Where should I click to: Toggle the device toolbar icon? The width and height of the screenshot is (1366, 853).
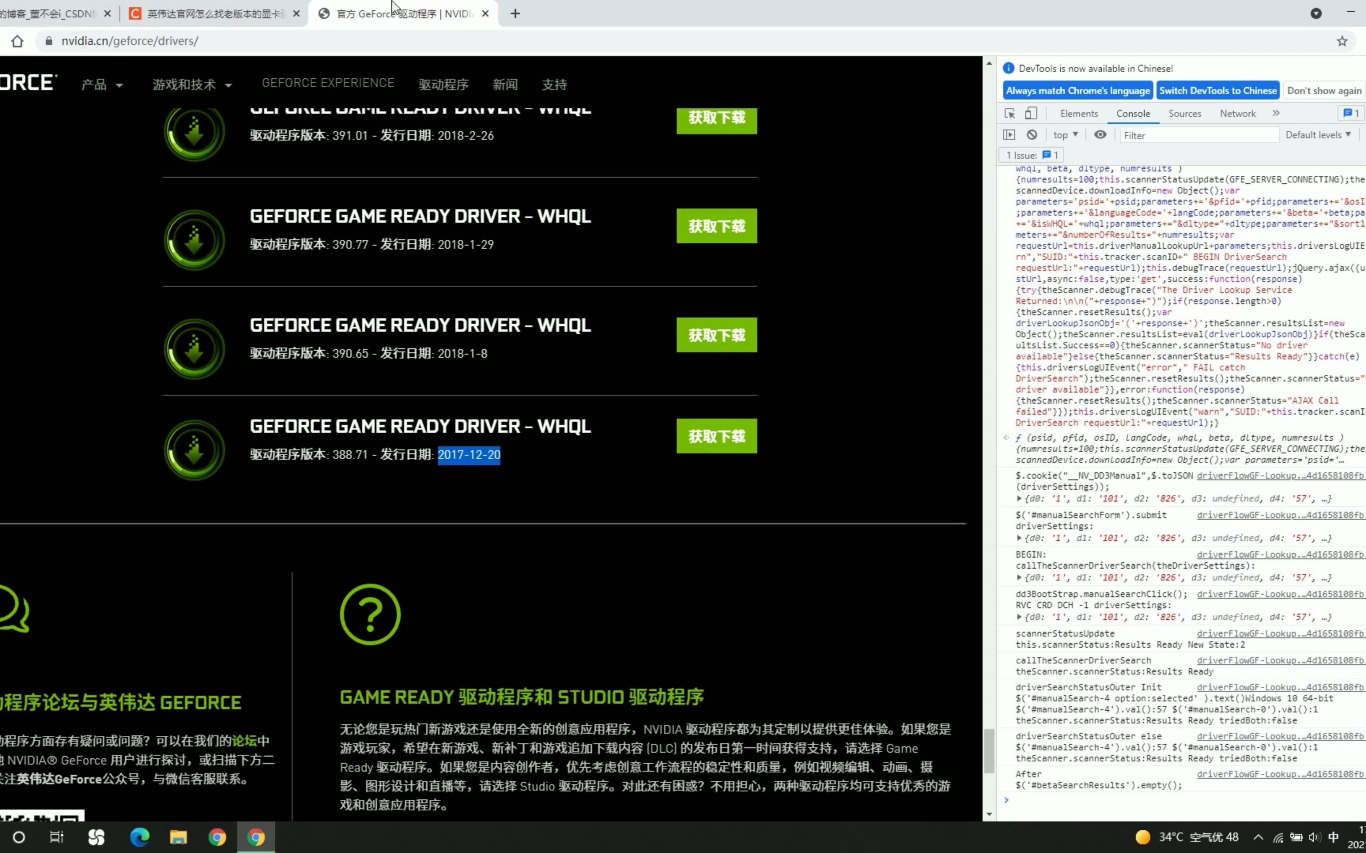pos(1031,113)
